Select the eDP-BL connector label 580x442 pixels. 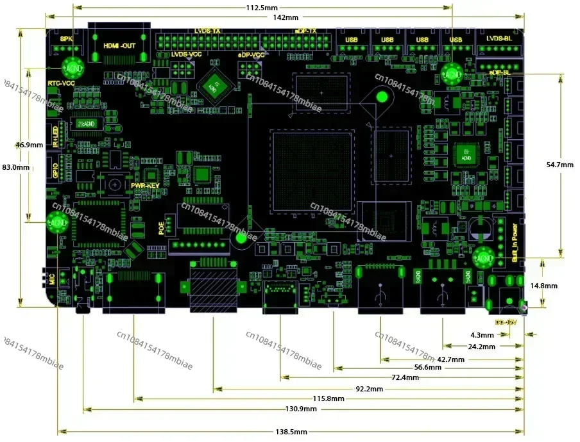(x=500, y=73)
